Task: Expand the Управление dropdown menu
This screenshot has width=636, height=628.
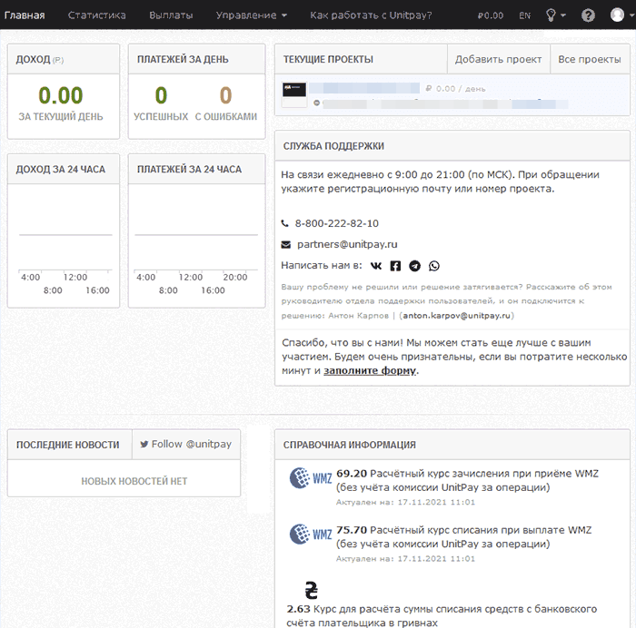Action: tap(251, 15)
